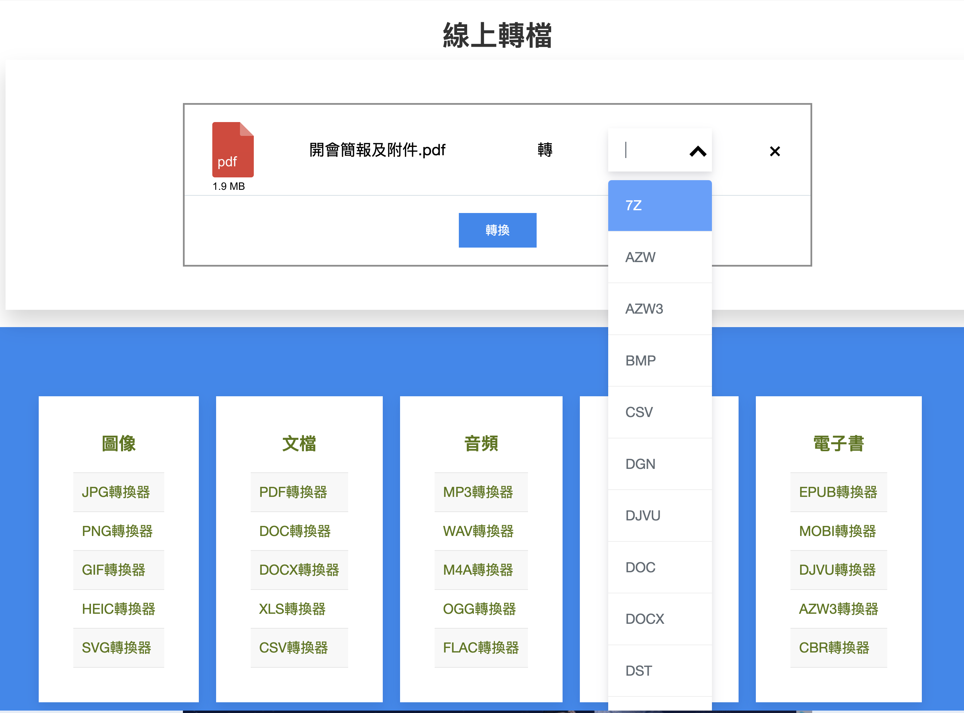Open the EPUB轉換器 link
The image size is (964, 713).
point(837,492)
